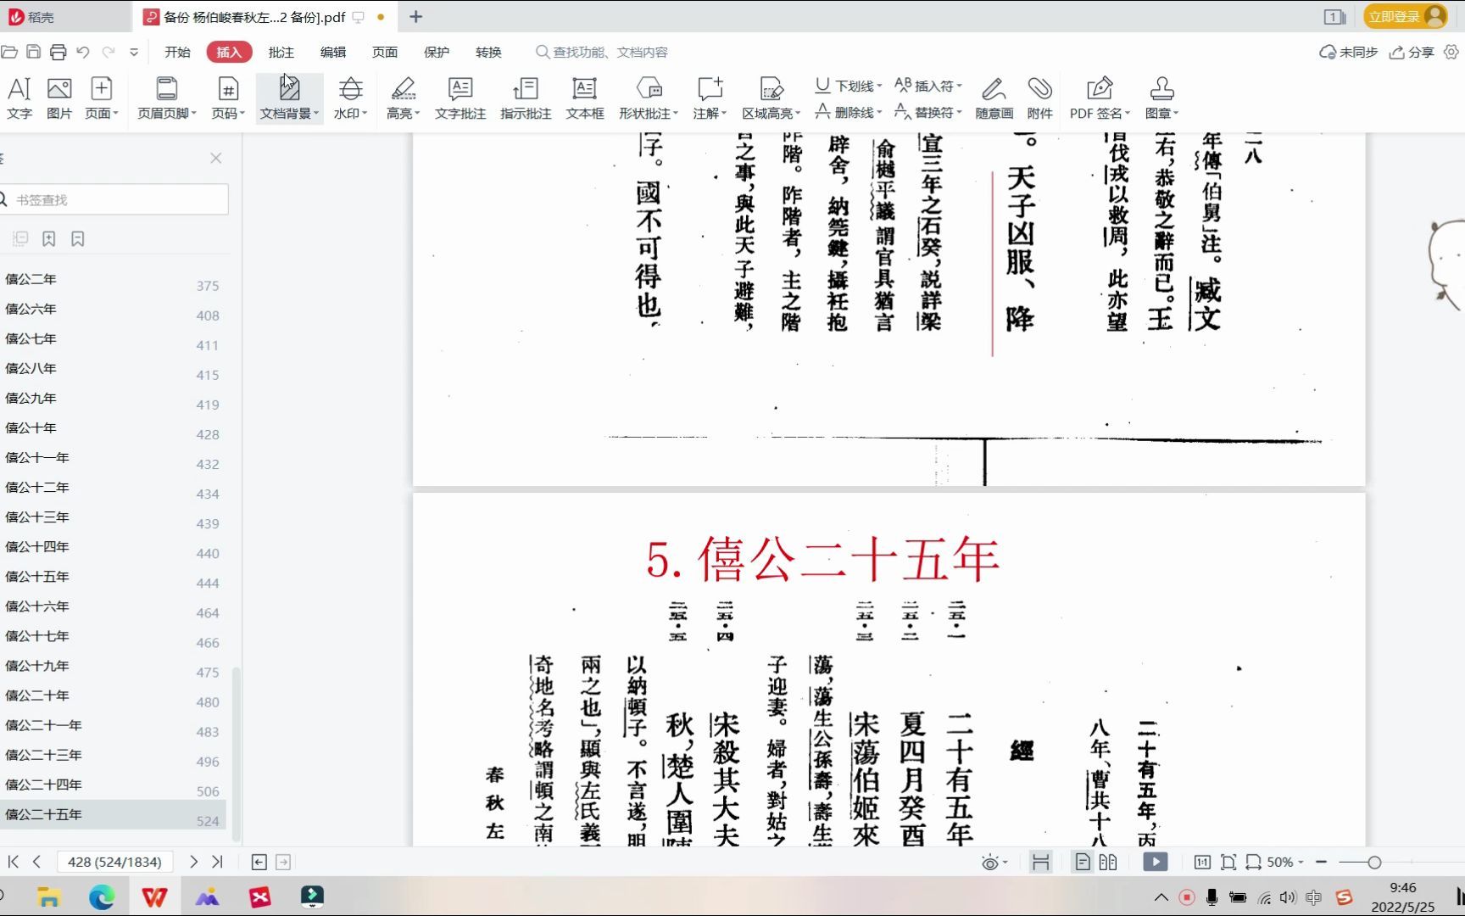
Task: Switch to the 页面 ribbon tab
Action: click(x=384, y=52)
